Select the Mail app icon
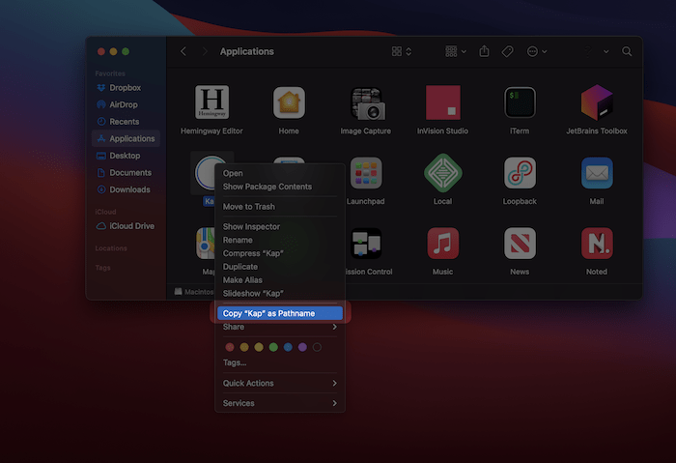 597,173
